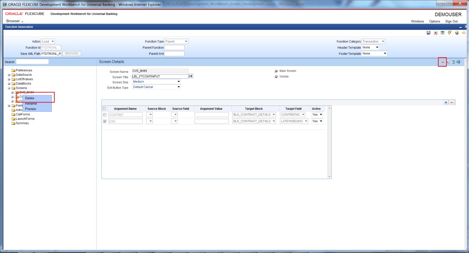469x253 pixels.
Task: Click the Argument Name column header
Action: 125,109
